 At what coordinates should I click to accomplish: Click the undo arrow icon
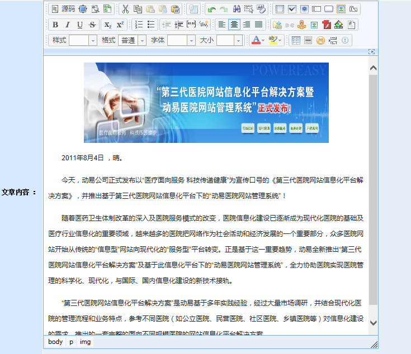pyautogui.click(x=211, y=9)
